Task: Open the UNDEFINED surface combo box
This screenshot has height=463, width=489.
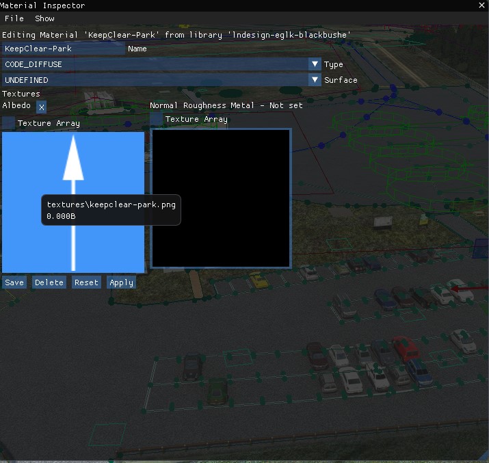Action: point(155,80)
